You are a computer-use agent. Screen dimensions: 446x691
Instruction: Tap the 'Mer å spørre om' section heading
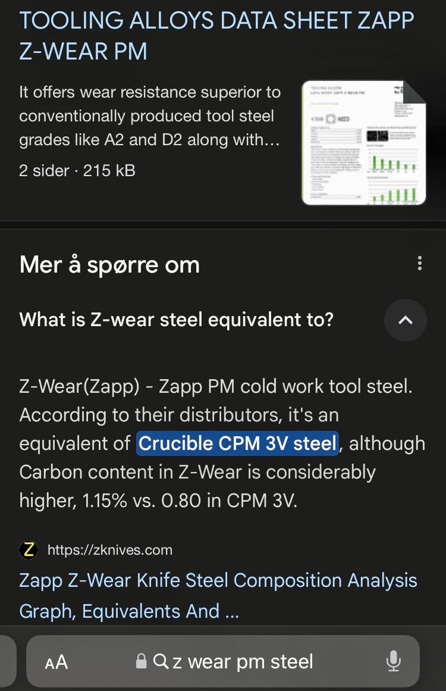109,265
